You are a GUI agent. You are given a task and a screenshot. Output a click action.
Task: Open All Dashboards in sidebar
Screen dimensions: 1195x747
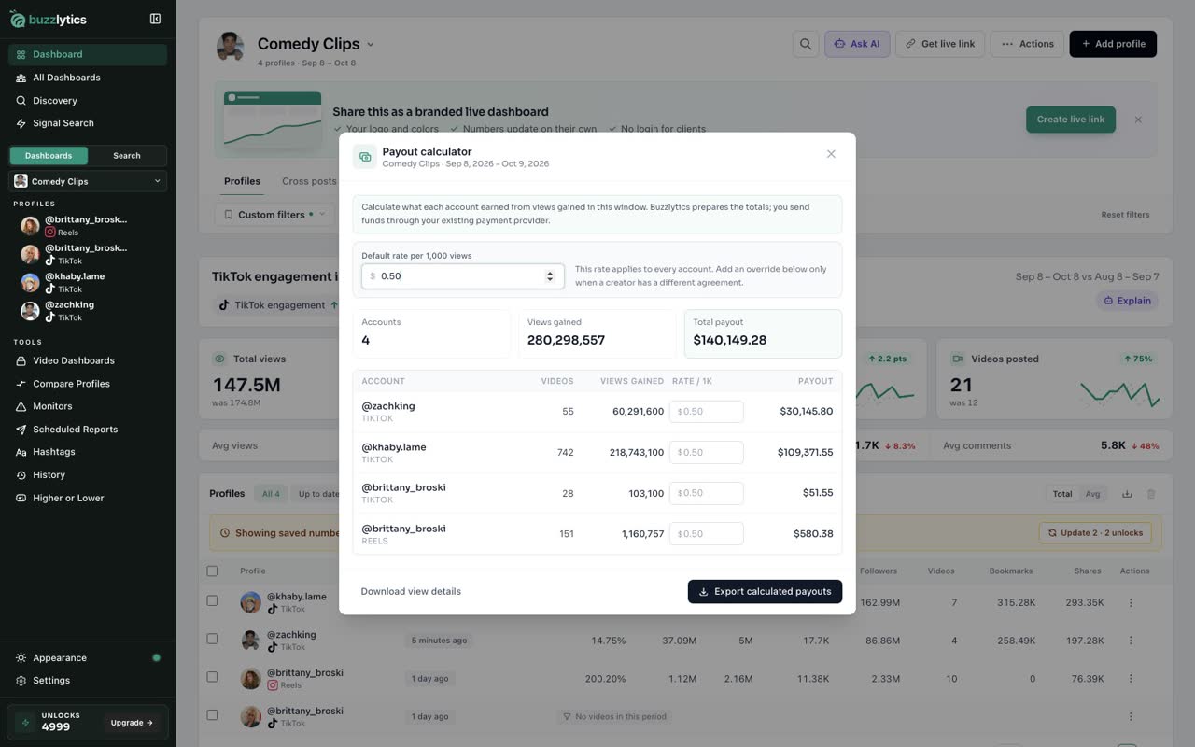click(x=88, y=78)
